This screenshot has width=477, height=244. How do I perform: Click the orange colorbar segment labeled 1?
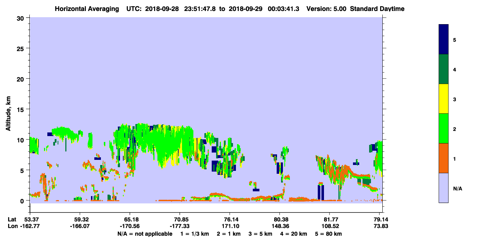[x=444, y=158]
